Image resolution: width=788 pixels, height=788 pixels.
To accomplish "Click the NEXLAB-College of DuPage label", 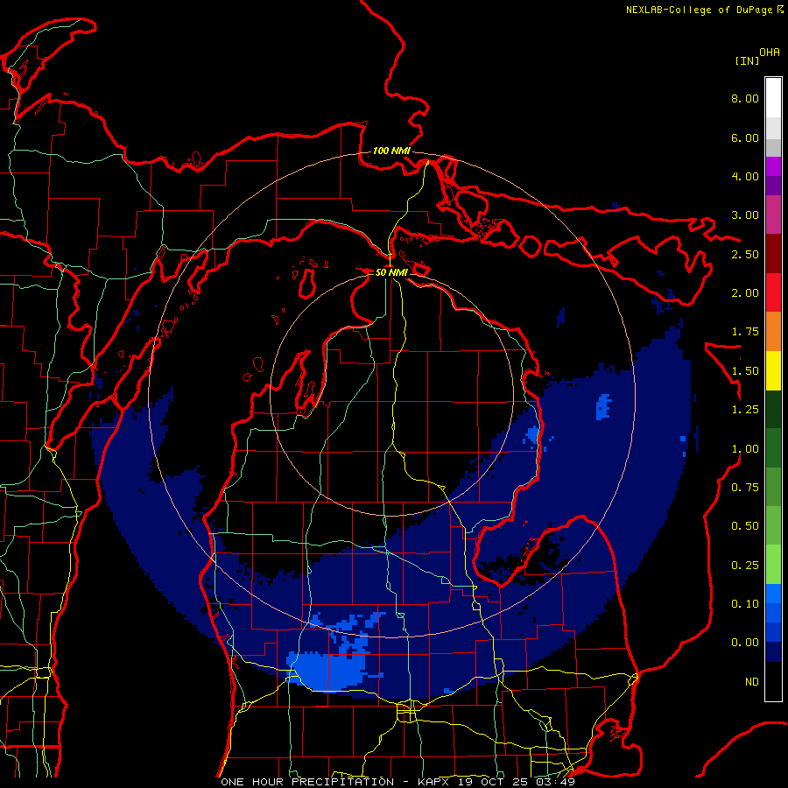I will 699,10.
